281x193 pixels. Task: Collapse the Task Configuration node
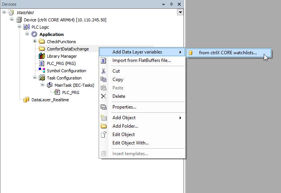click(x=35, y=78)
